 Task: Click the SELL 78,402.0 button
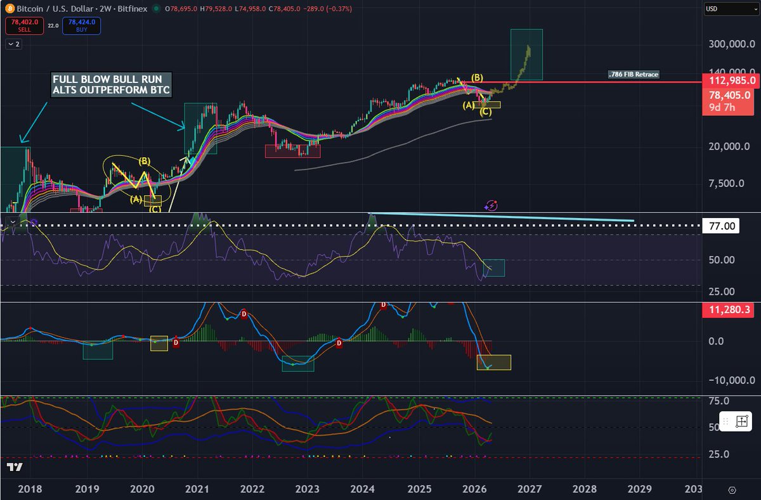point(24,25)
